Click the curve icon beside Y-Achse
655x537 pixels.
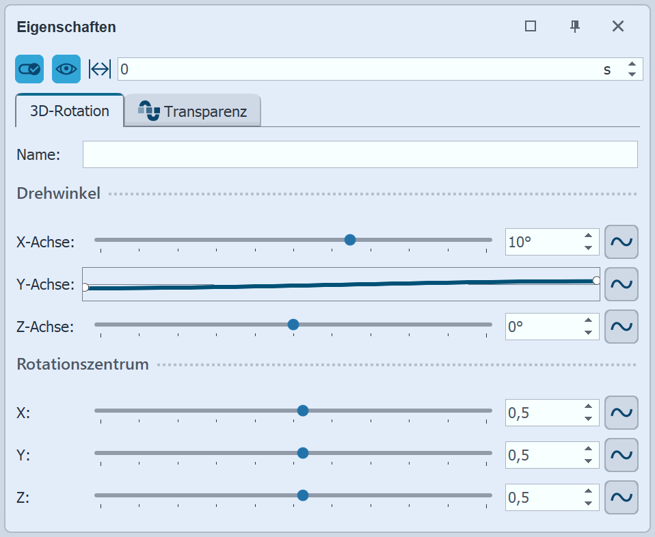coord(621,284)
